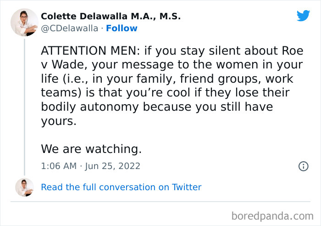Click the word "yours." in the tweet
The height and width of the screenshot is (226, 321).
[x=58, y=121]
